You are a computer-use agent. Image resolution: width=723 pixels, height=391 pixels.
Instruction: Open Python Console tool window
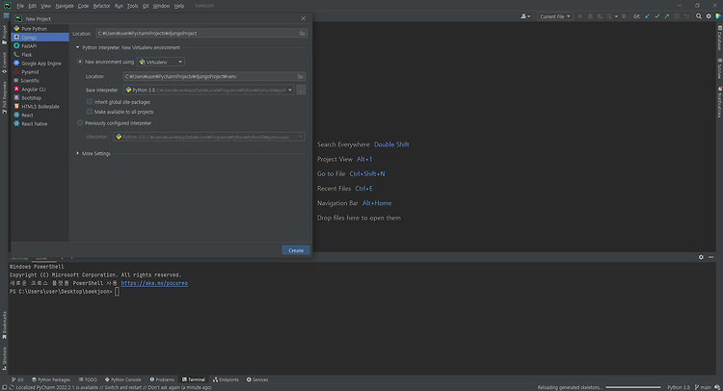pyautogui.click(x=123, y=379)
